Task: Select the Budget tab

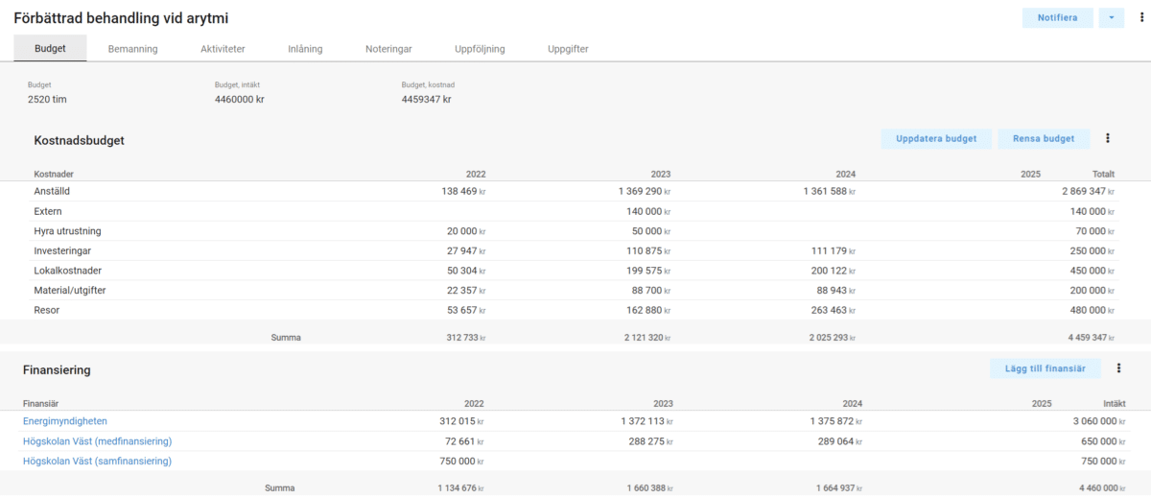Action: (50, 49)
